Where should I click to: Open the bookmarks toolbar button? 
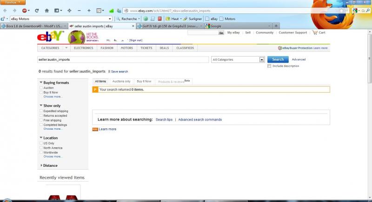pos(57,11)
